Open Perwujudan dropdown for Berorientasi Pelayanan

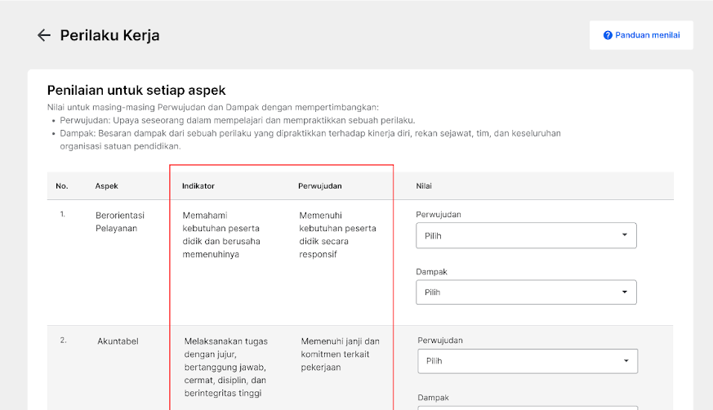pyautogui.click(x=526, y=235)
